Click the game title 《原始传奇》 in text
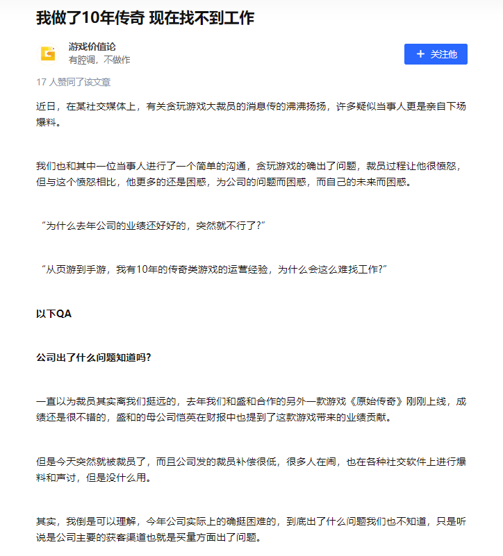This screenshot has width=503, height=556. tap(377, 401)
